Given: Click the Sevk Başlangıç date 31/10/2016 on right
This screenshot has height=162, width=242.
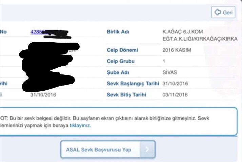Looking at the screenshot, I should coord(175,84).
